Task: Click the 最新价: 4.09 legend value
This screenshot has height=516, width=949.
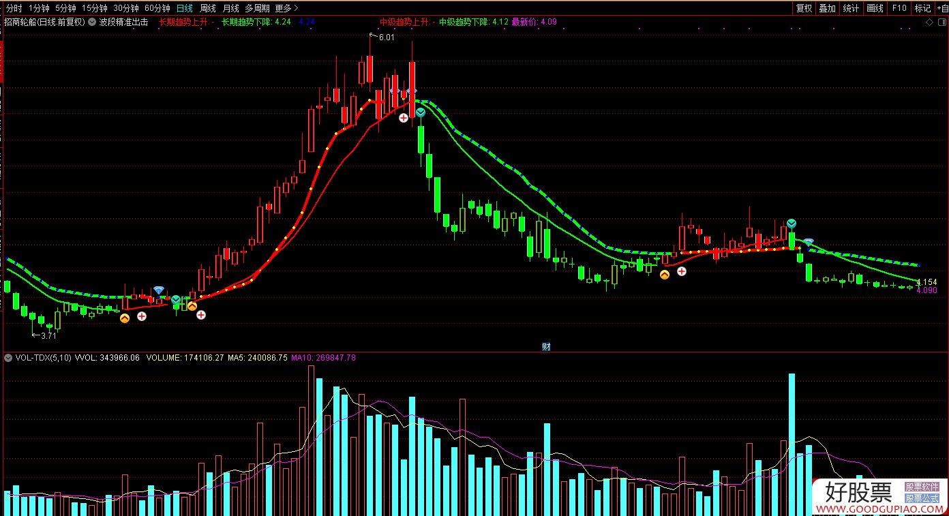Action: pos(534,22)
